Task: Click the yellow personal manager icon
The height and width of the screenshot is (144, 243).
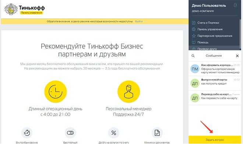Action: pyautogui.click(x=128, y=92)
